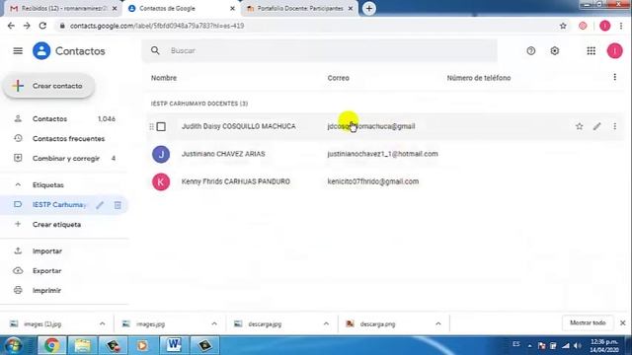Screen dimensions: 632x355
Task: Click Exportar in sidebar
Action: [47, 270]
